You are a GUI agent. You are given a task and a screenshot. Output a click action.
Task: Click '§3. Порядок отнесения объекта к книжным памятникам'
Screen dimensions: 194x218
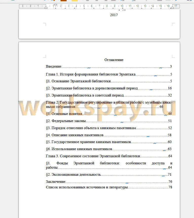[109, 128]
